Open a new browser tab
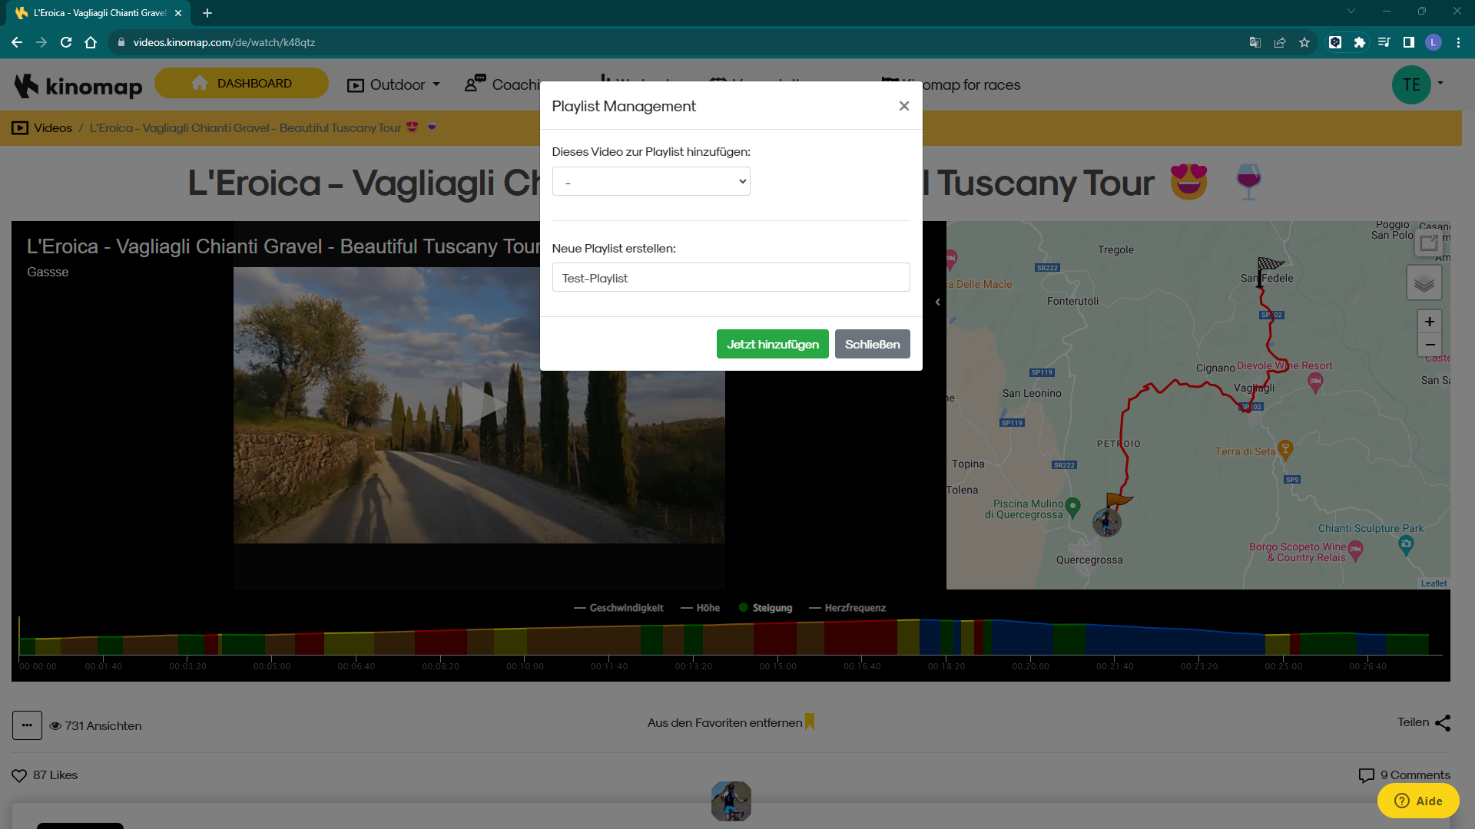1475x829 pixels. click(207, 13)
